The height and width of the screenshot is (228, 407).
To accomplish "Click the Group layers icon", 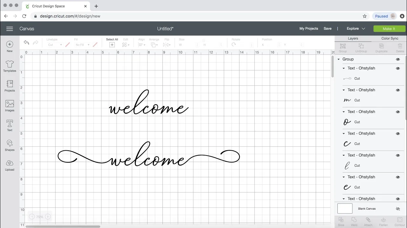I will (343, 46).
